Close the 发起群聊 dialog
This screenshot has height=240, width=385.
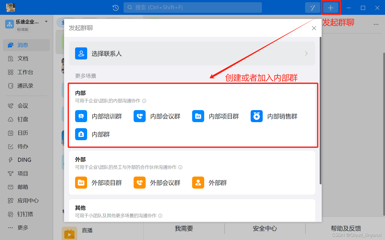point(314,28)
